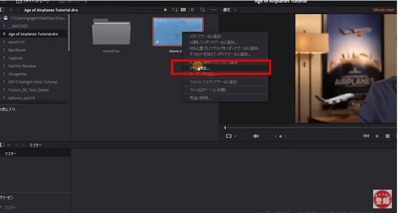Select マスター under パワービン
The image size is (398, 213).
pos(11,207)
